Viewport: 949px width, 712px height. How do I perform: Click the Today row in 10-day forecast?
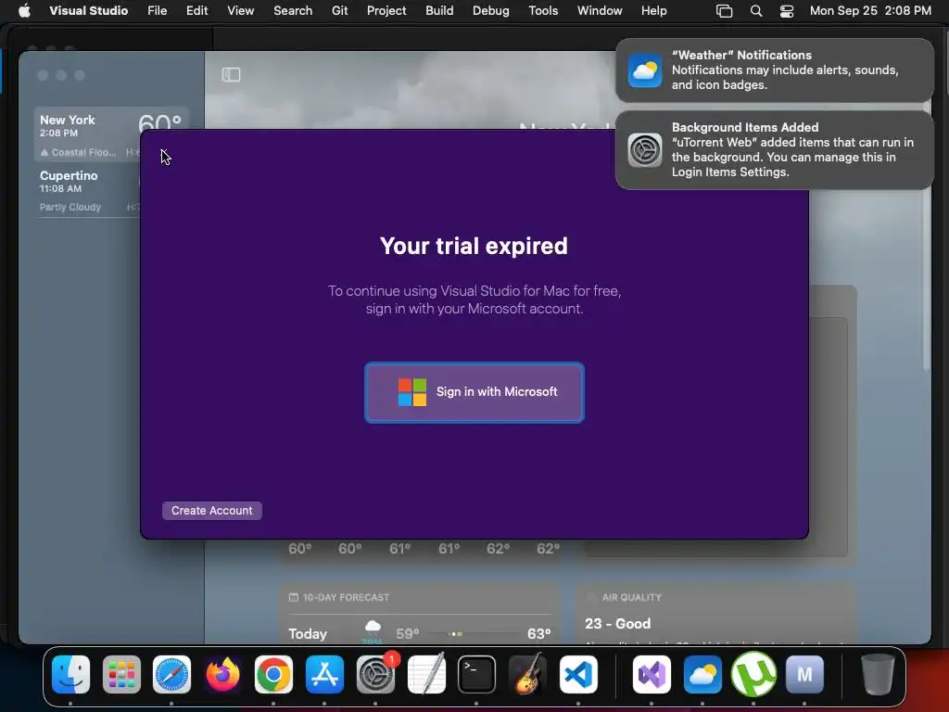tap(420, 633)
